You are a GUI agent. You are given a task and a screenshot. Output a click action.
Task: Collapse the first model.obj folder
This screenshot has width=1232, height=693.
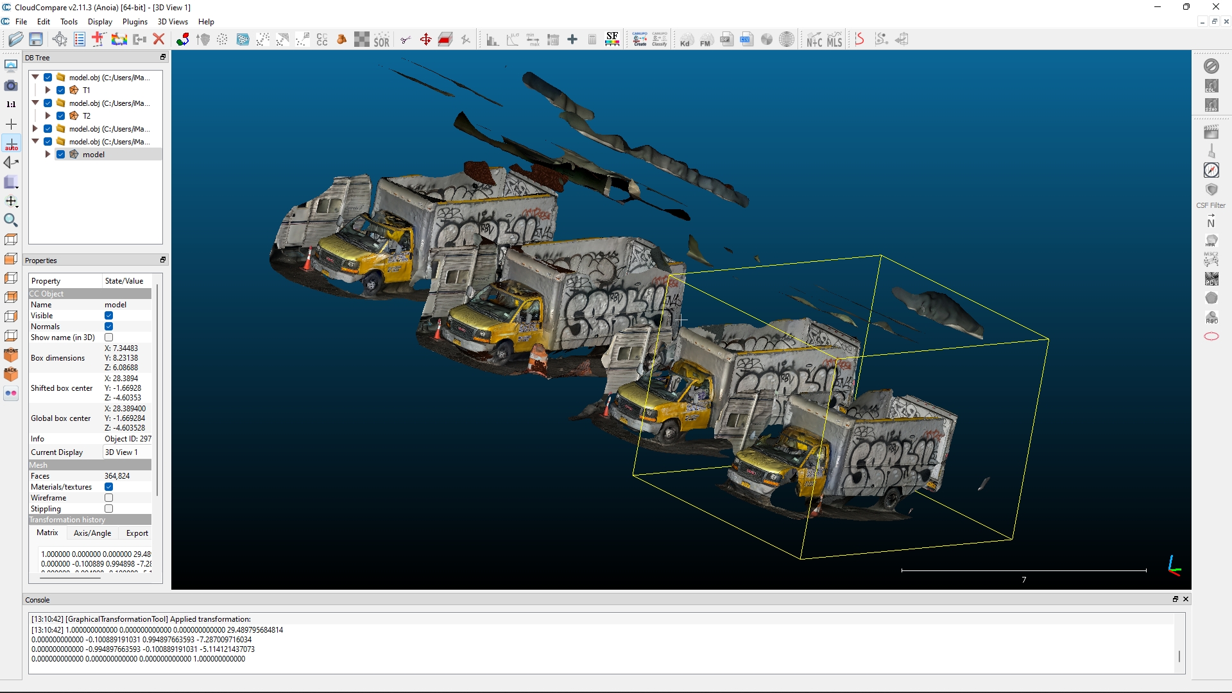35,77
